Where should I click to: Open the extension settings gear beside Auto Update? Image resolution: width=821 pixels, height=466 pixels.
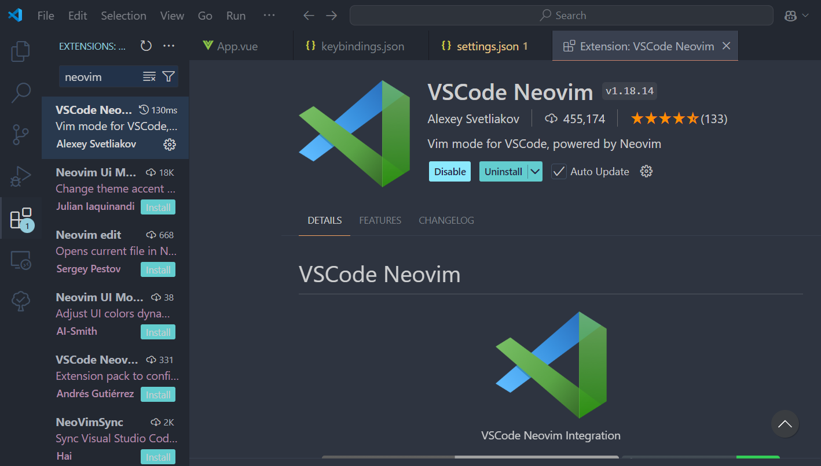pos(646,171)
